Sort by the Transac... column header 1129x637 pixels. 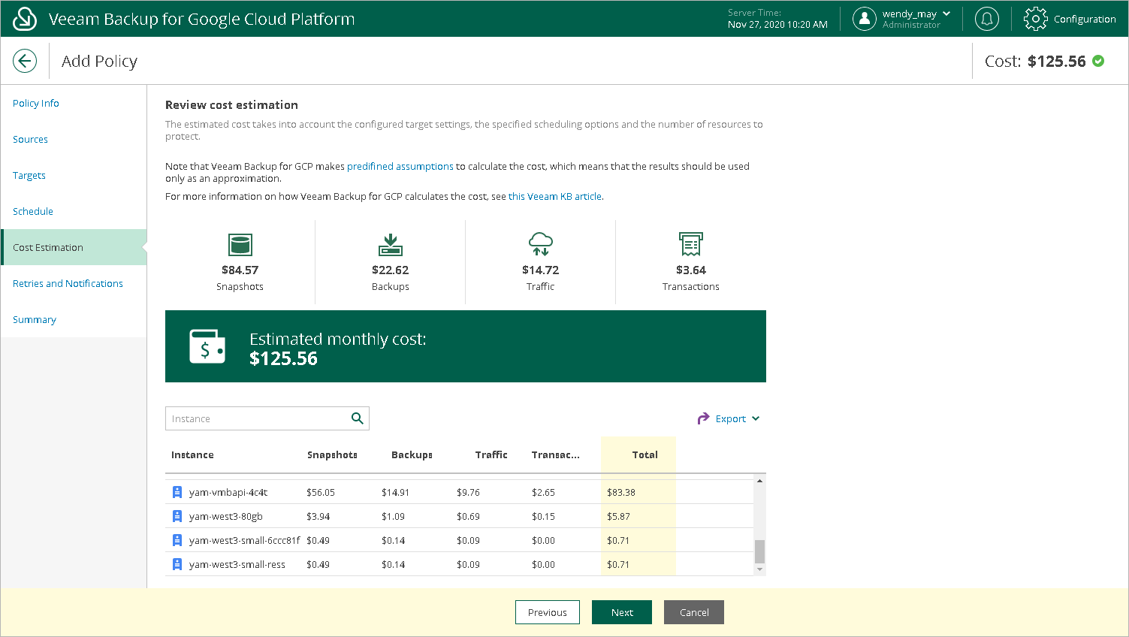(x=556, y=454)
